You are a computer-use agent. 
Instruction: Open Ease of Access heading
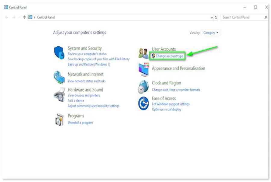click(x=164, y=98)
